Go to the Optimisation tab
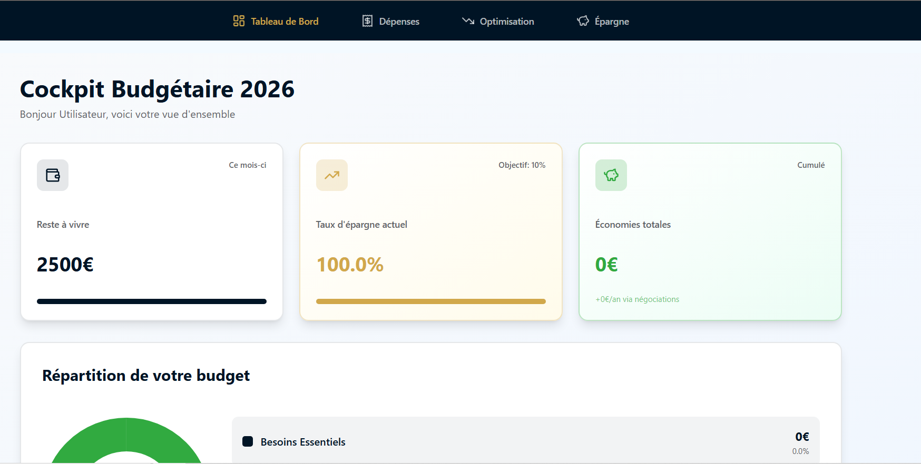921x464 pixels. [x=506, y=22]
